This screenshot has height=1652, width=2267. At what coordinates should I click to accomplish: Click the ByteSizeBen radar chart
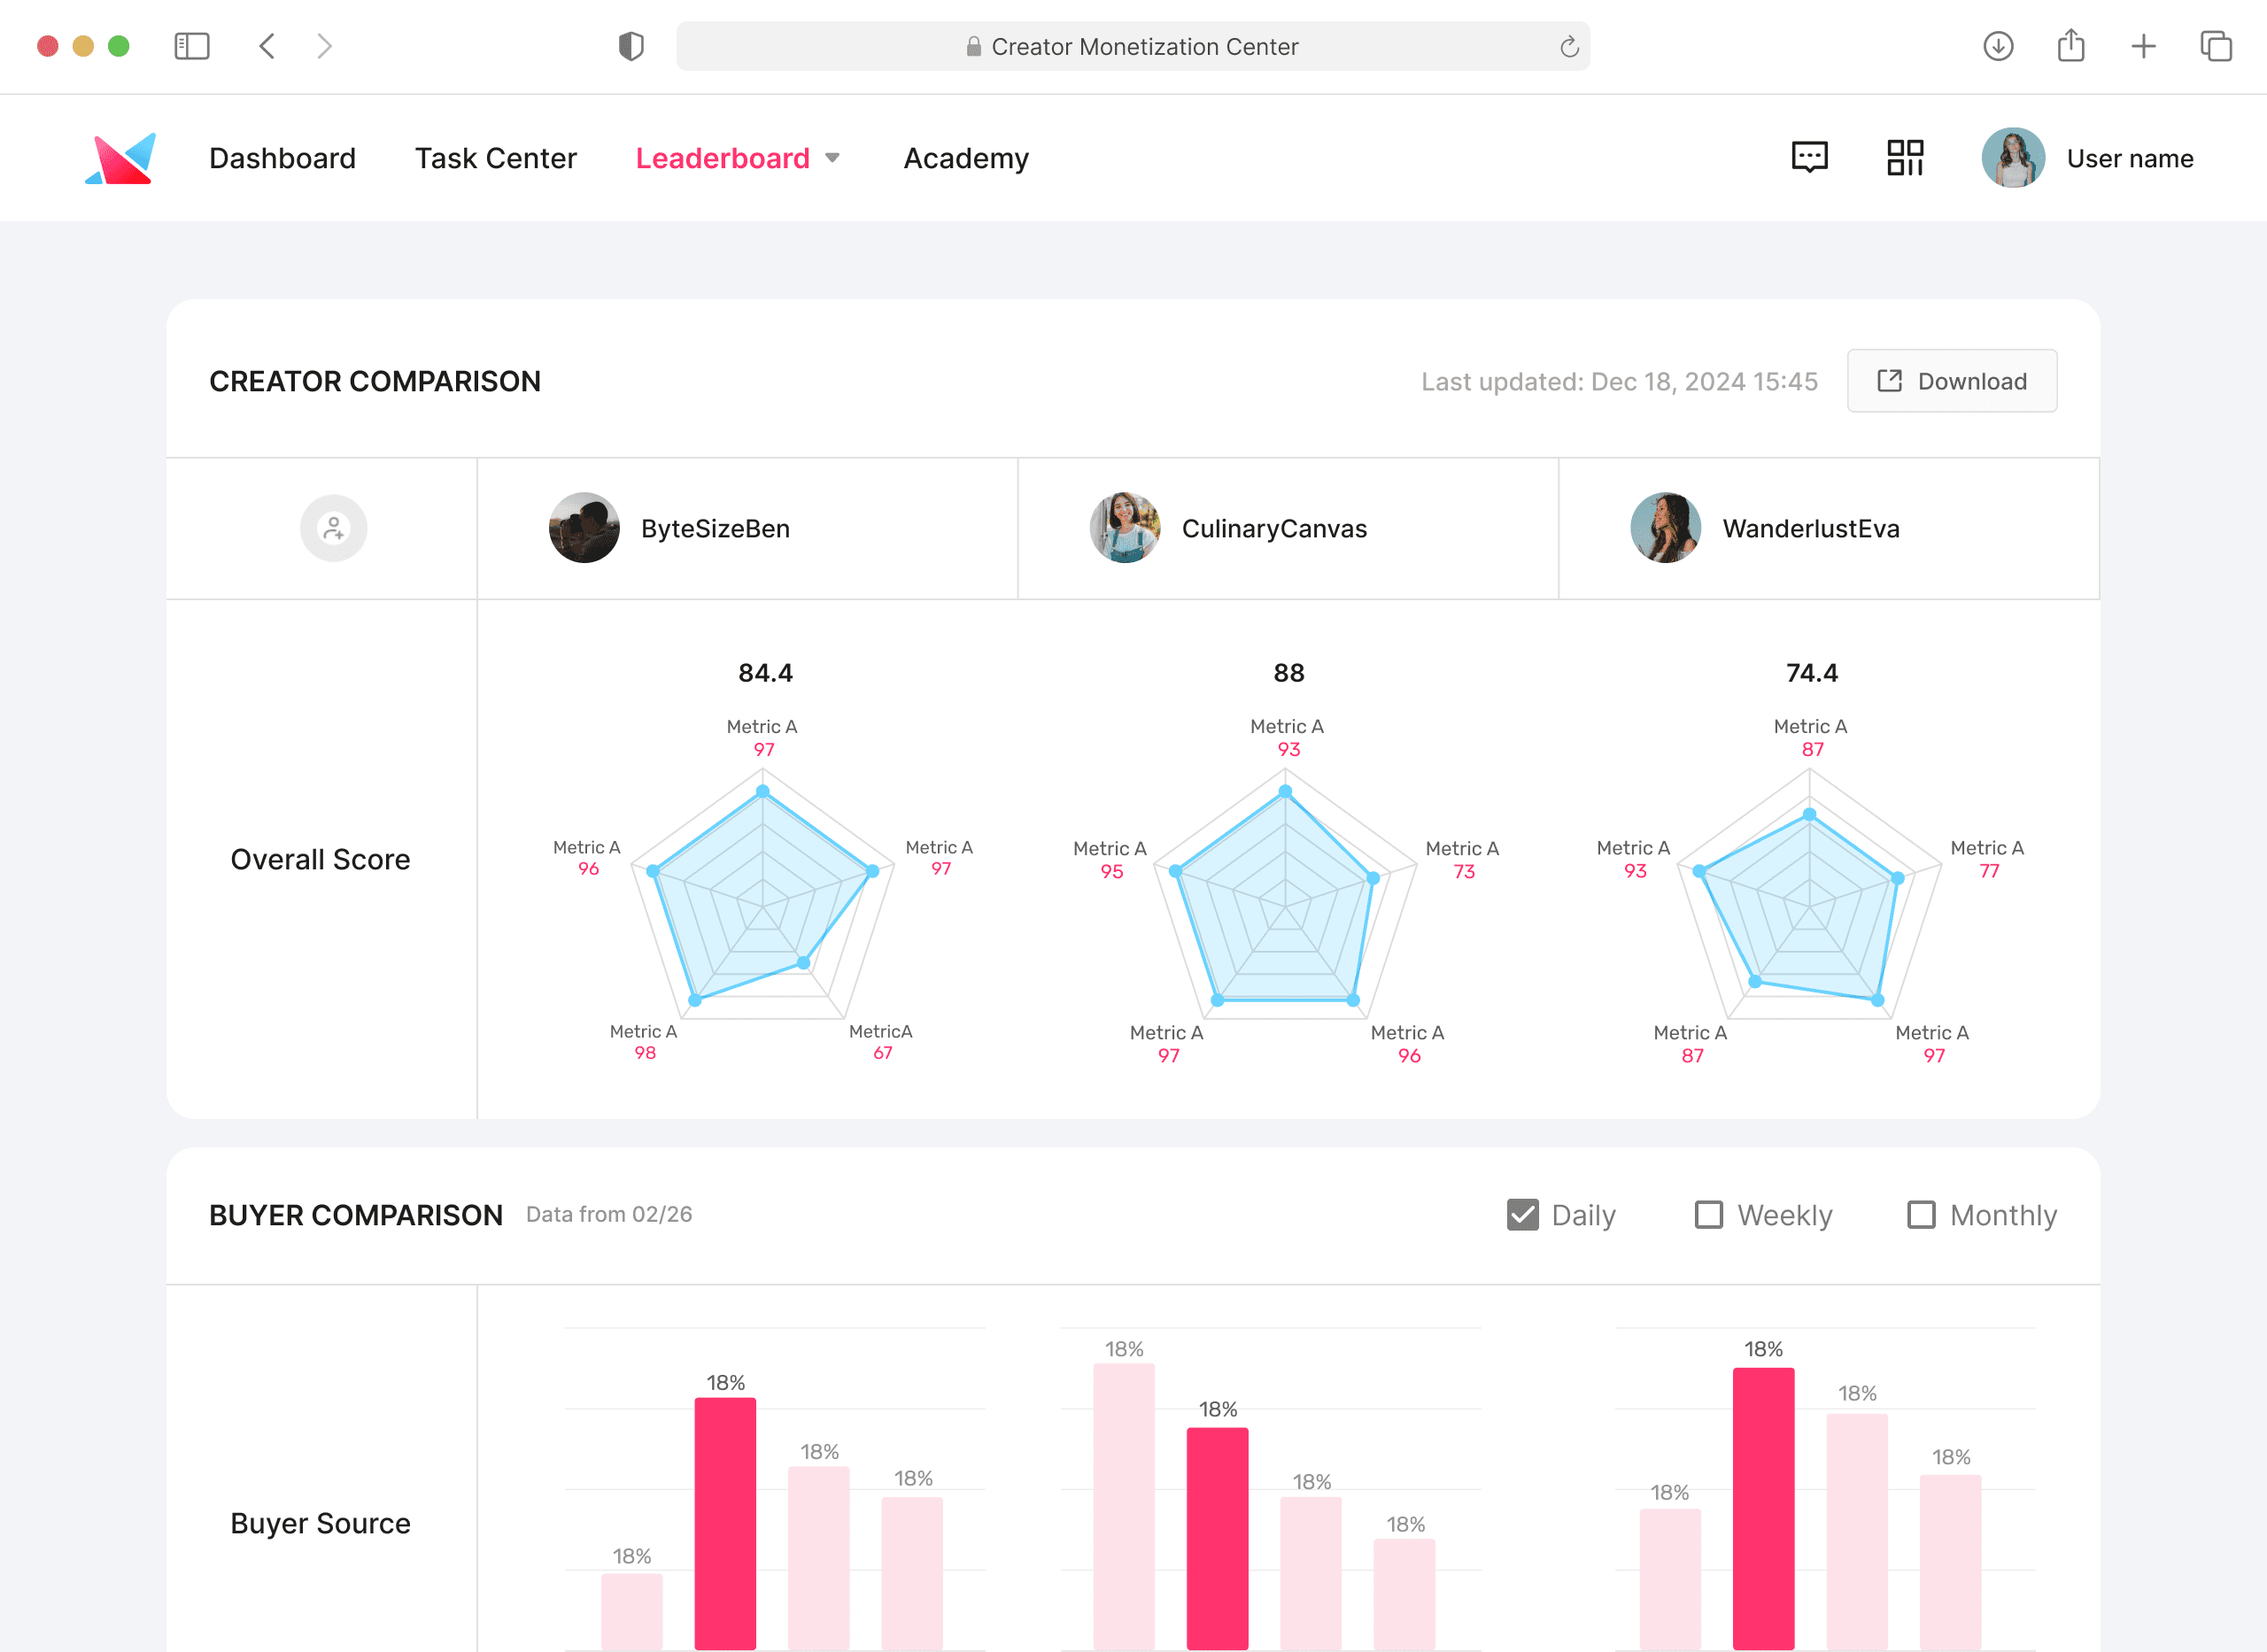[763, 895]
